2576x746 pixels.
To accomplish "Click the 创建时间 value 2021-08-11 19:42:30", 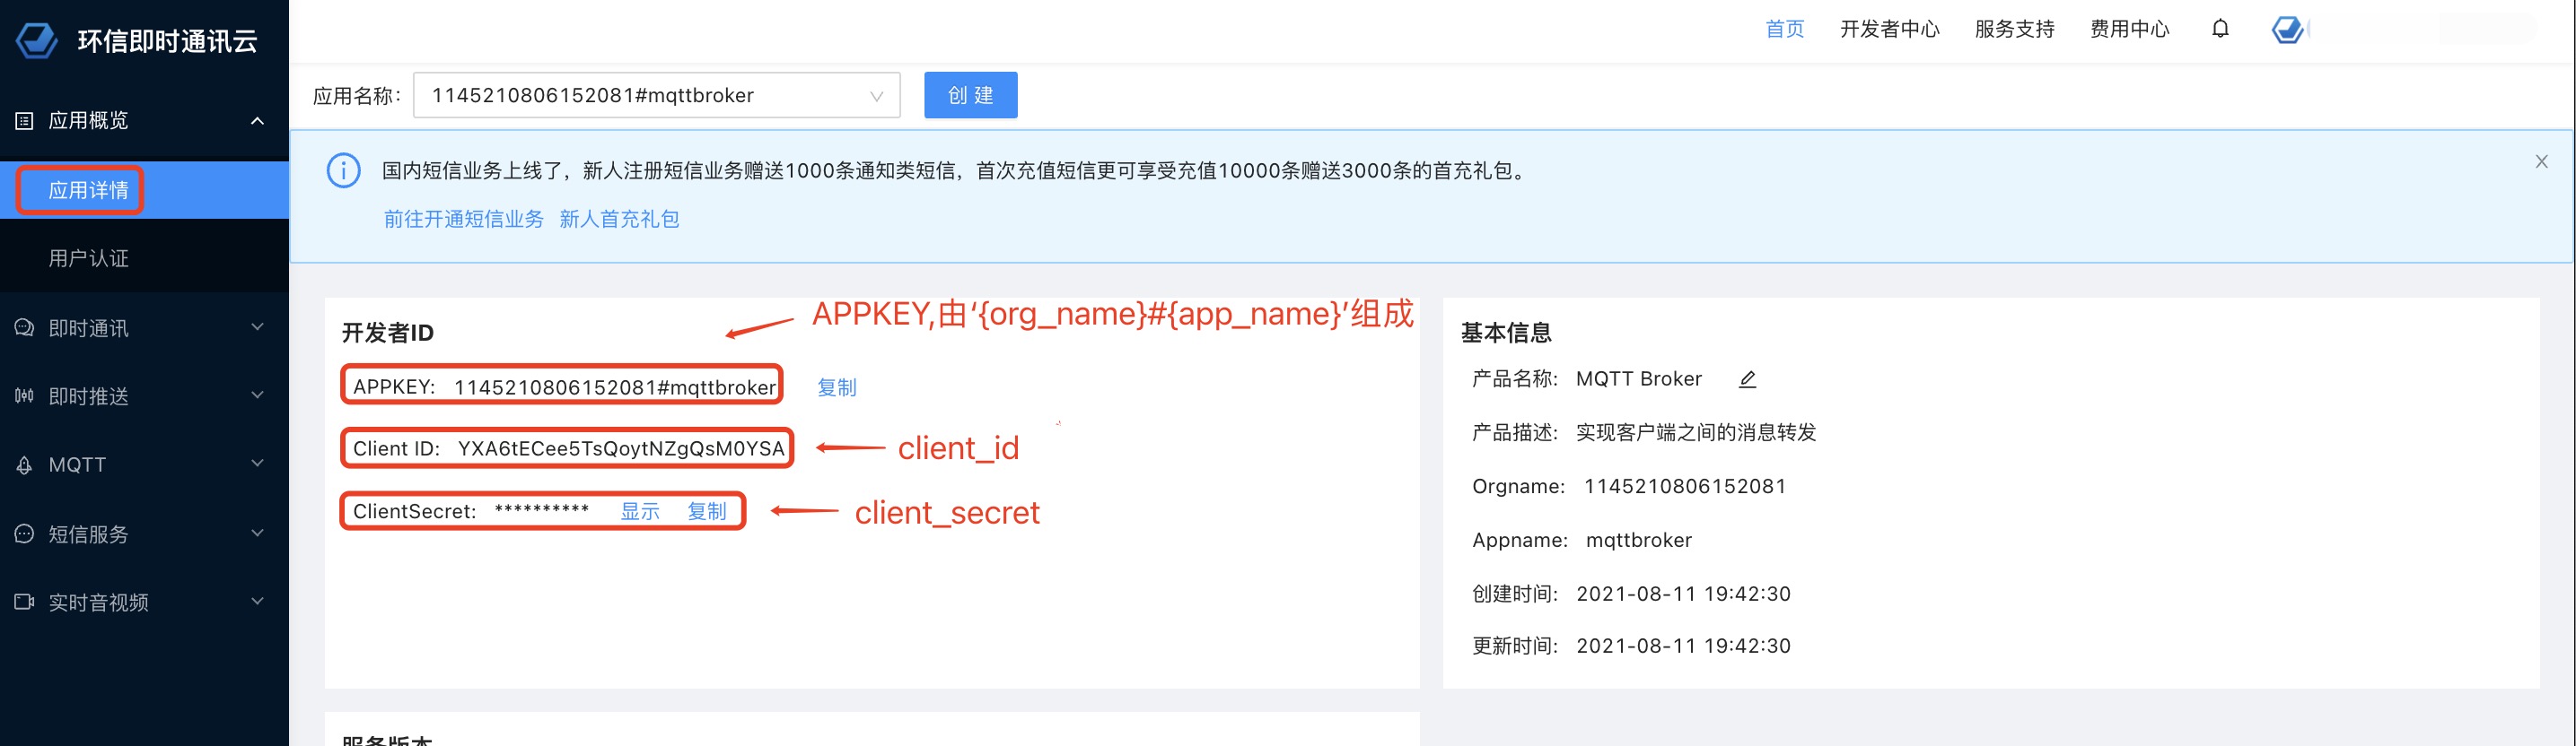I will click(1683, 594).
